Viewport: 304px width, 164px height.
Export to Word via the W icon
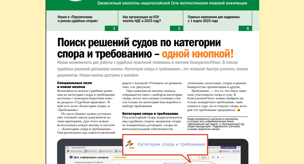[218, 157]
